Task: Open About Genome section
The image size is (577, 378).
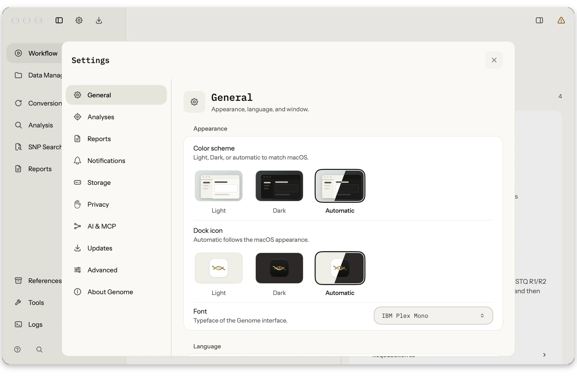Action: (116, 292)
